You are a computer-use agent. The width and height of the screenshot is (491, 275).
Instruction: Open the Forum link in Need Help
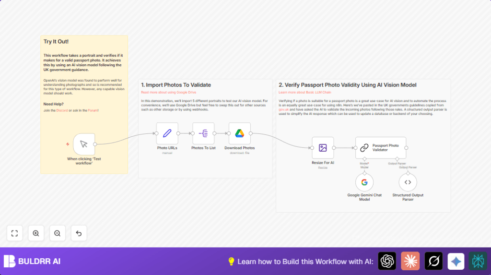(93, 111)
